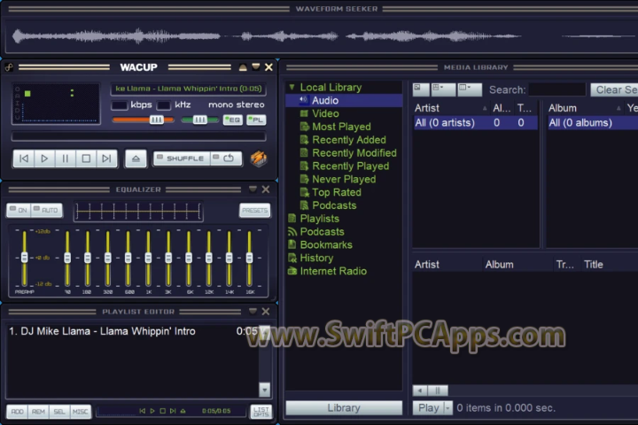The height and width of the screenshot is (425, 638).
Task: Open playlist REM menu
Action: click(x=38, y=412)
